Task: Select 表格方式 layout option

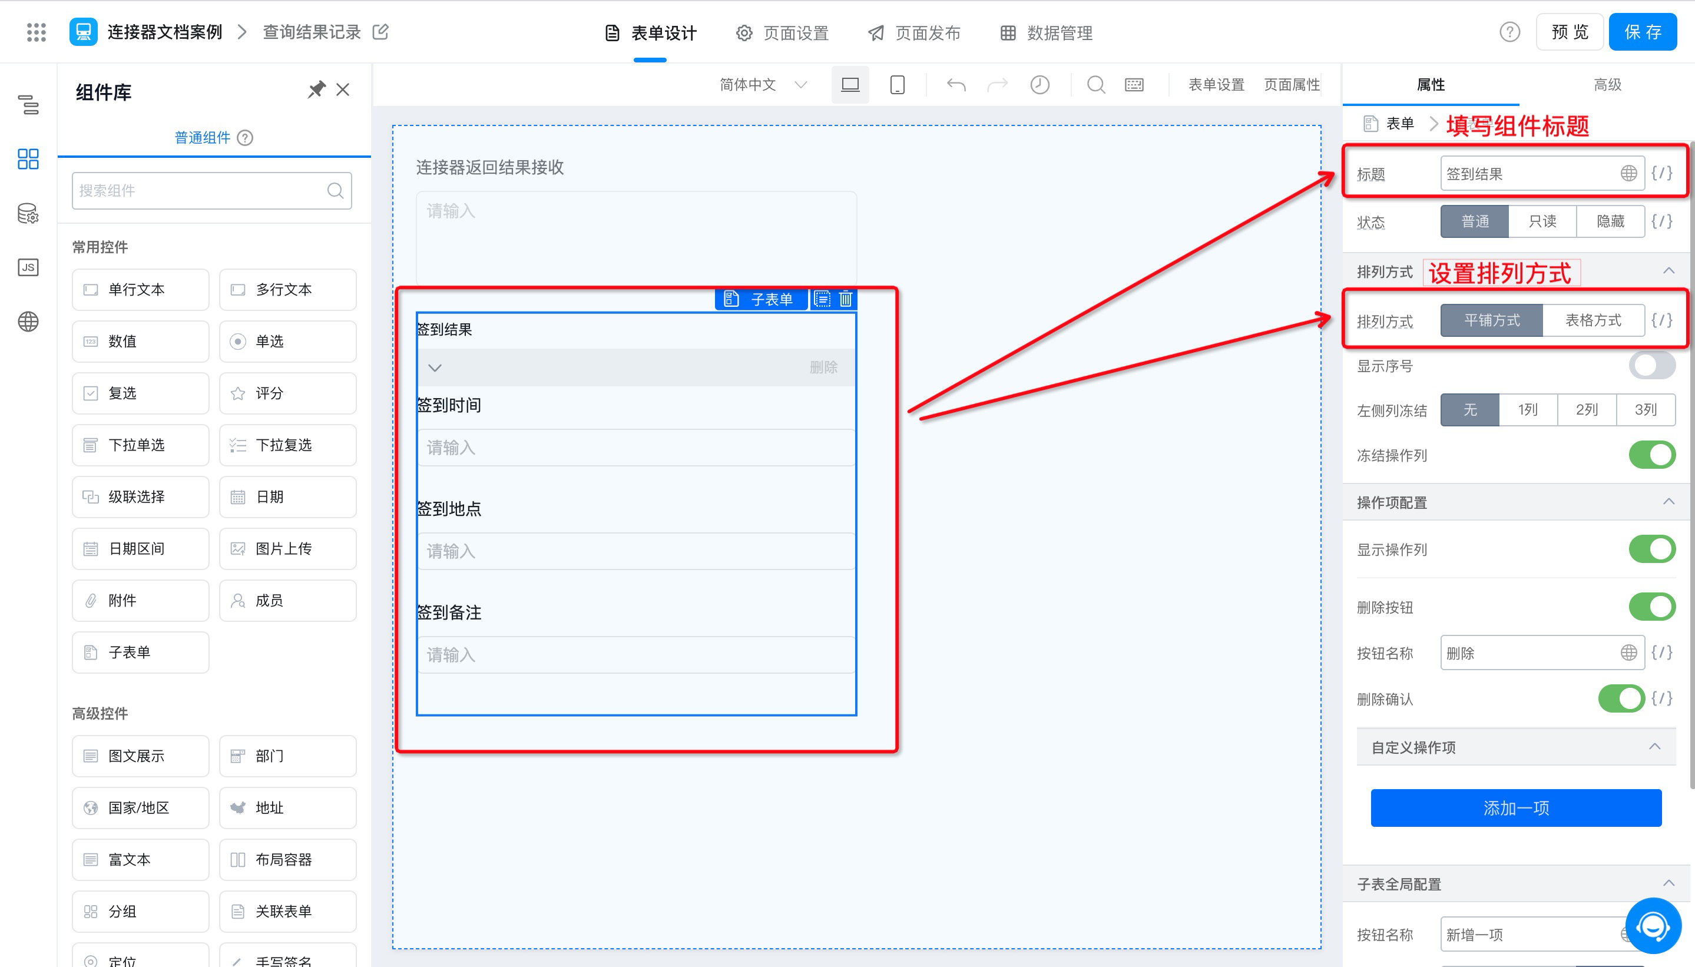Action: click(1593, 320)
